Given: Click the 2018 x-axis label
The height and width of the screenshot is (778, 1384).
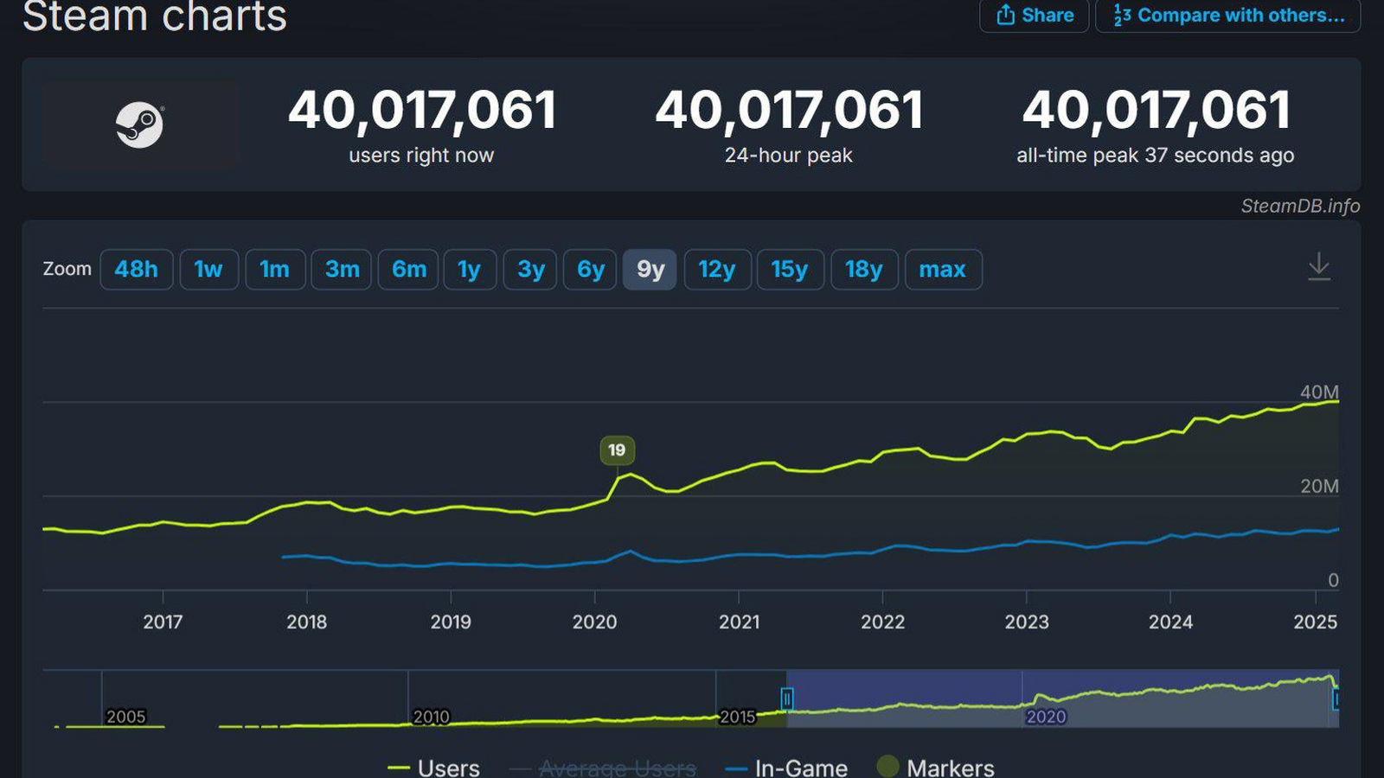Looking at the screenshot, I should coord(307,622).
